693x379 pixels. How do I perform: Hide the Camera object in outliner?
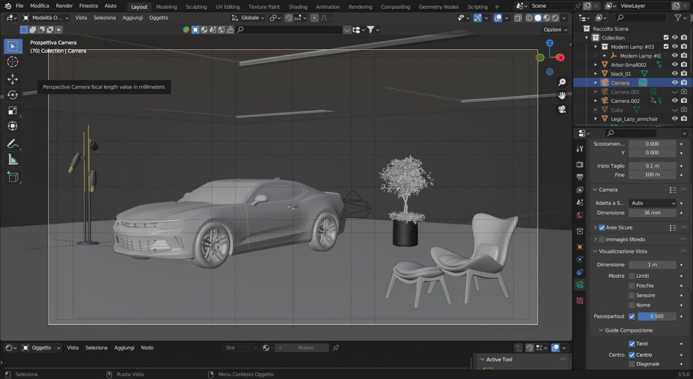675,83
